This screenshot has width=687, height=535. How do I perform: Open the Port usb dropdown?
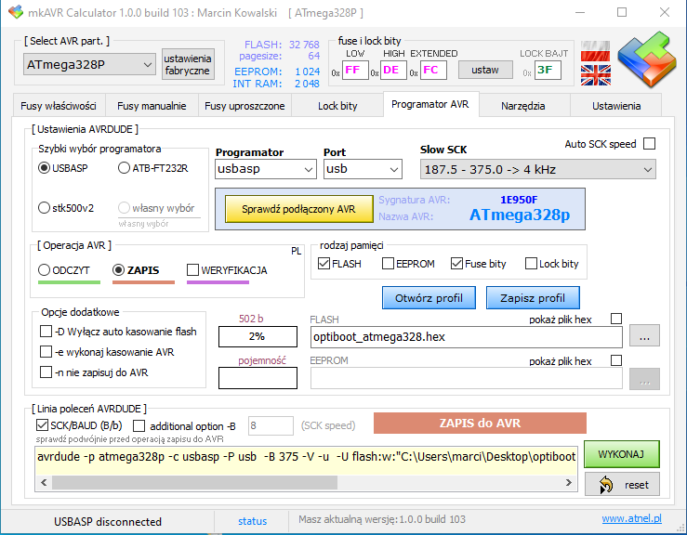pyautogui.click(x=363, y=169)
